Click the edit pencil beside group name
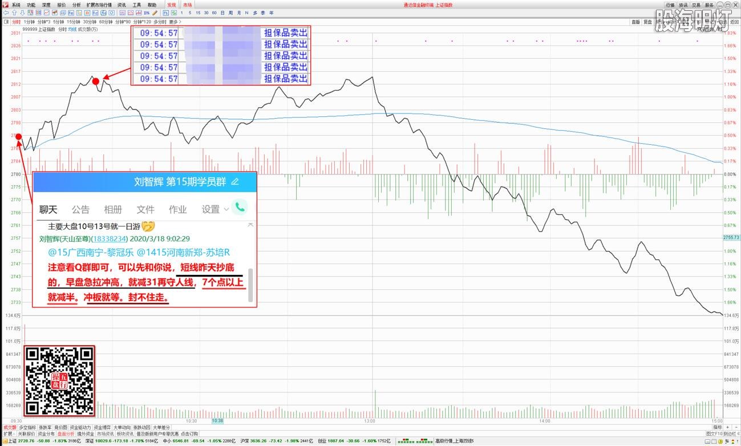The height and width of the screenshot is (446, 741). [234, 181]
